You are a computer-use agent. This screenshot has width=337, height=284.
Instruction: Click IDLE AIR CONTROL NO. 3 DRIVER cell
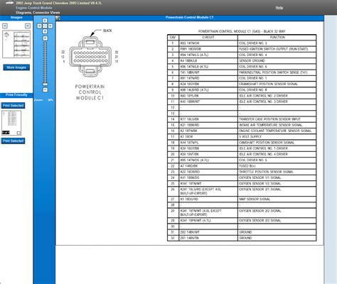277,102
